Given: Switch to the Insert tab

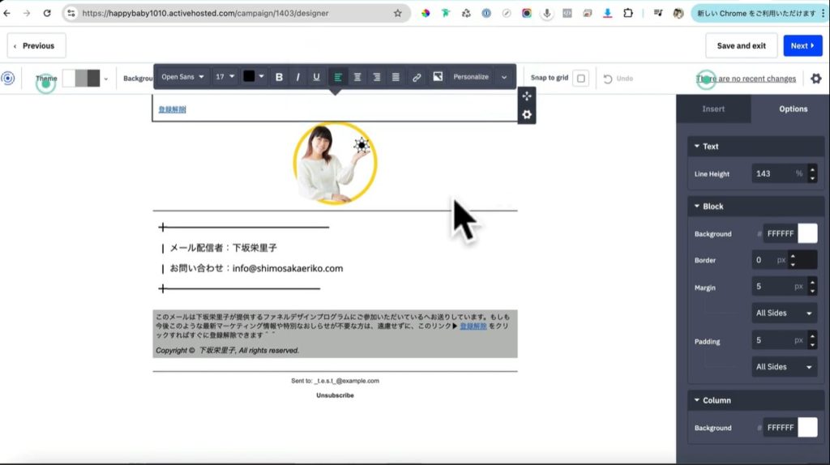Looking at the screenshot, I should tap(713, 109).
